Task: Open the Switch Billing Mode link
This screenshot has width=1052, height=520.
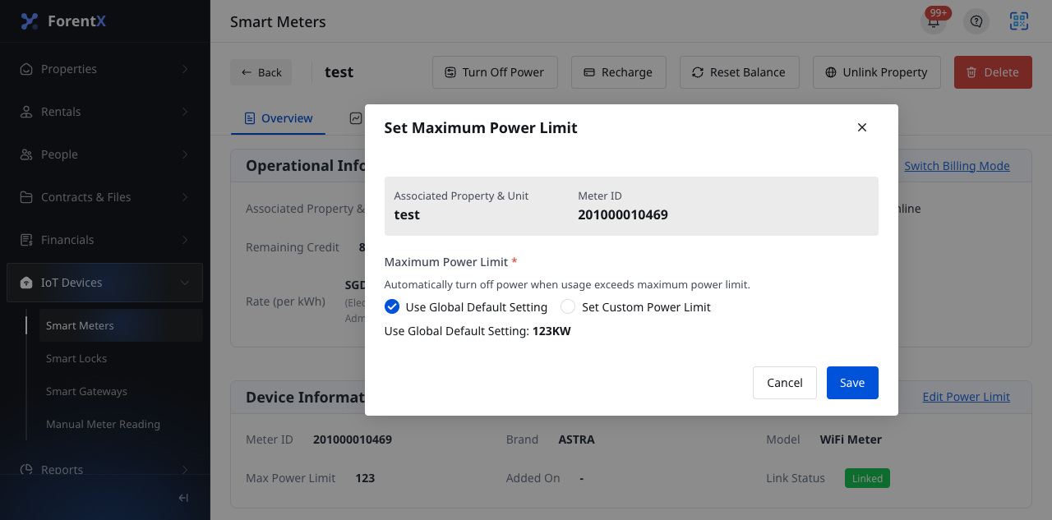Action: [x=957, y=166]
